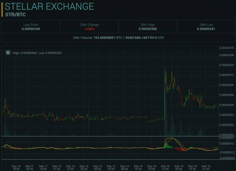The image size is (236, 171).
Task: Click the Sep 12 01:30 time label
Action: point(57,168)
